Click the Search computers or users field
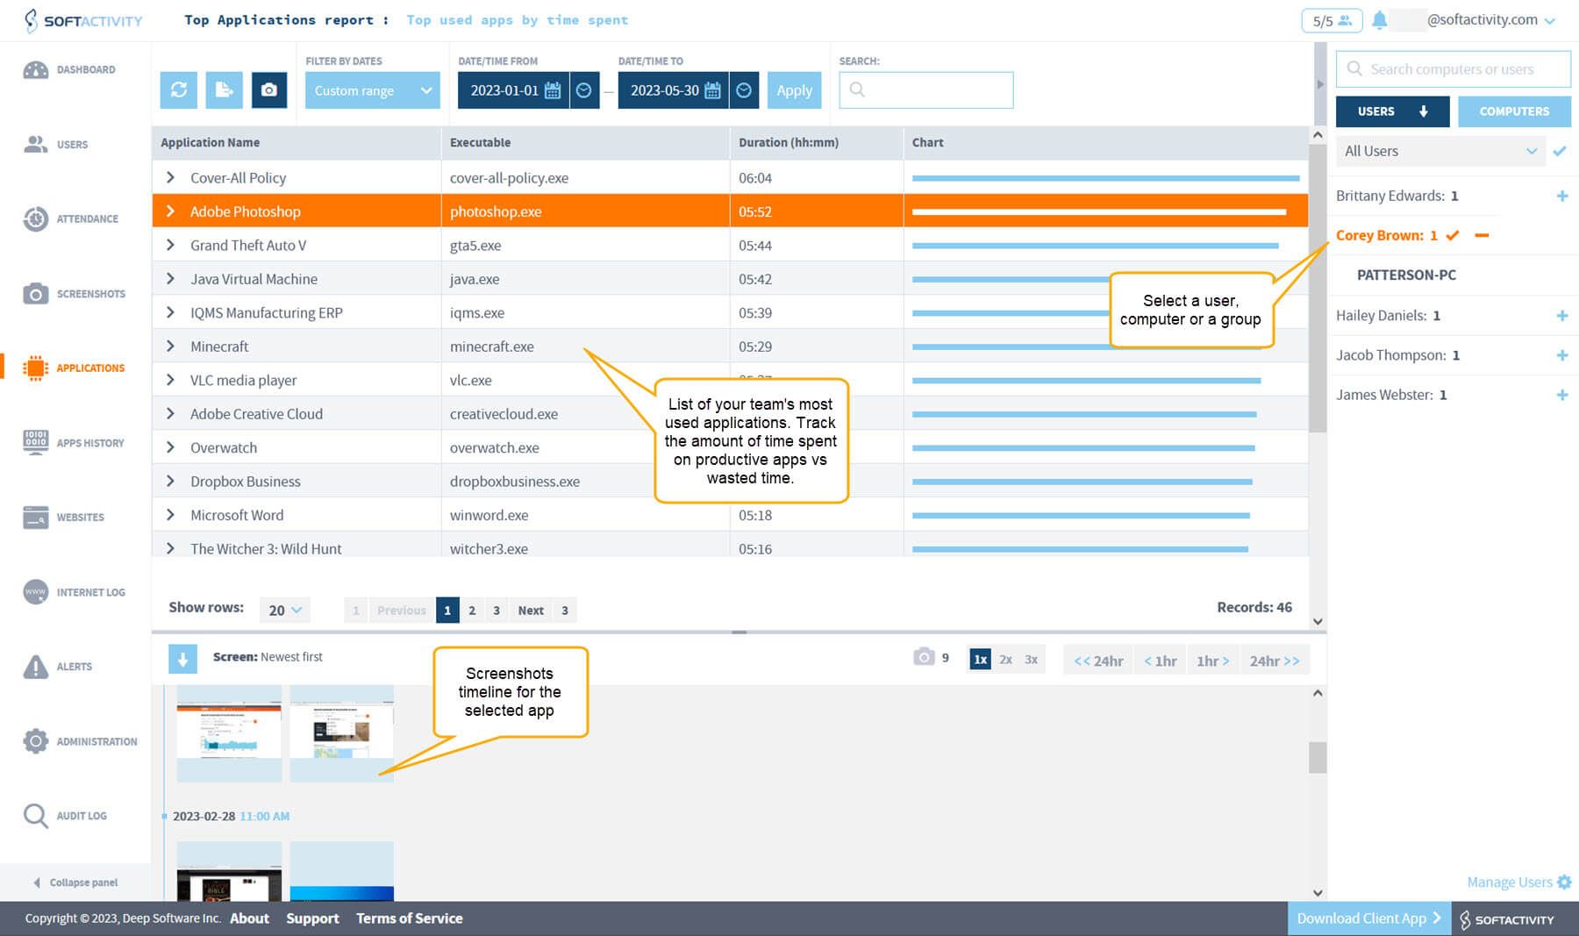The height and width of the screenshot is (936, 1579). [1453, 68]
